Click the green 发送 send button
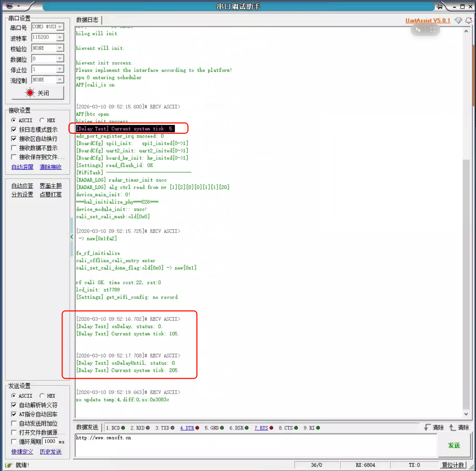The width and height of the screenshot is (476, 471). pyautogui.click(x=454, y=445)
